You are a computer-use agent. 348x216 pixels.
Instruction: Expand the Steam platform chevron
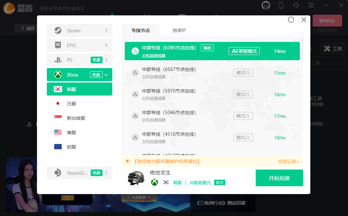pos(106,30)
